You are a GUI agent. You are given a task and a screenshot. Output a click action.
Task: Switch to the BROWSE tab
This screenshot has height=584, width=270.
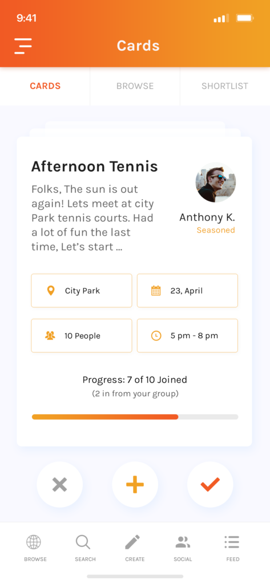[135, 86]
